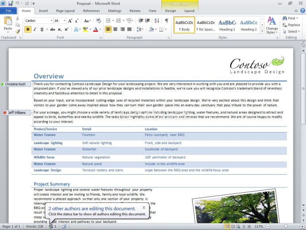Toggle Align Text Right

click(x=122, y=29)
